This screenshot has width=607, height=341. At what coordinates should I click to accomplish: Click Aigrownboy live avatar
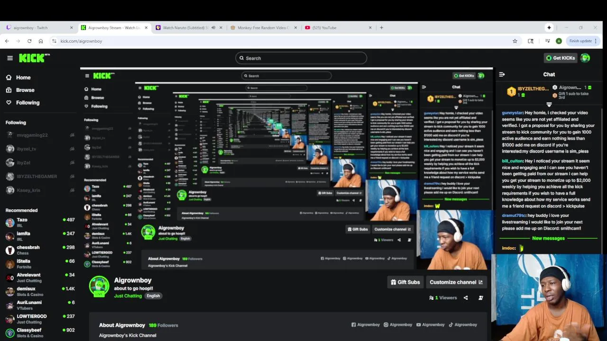[x=99, y=287]
